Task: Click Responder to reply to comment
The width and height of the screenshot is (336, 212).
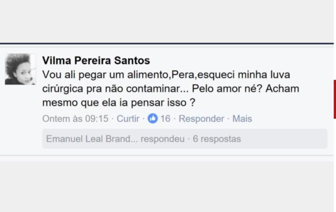Action: [201, 119]
